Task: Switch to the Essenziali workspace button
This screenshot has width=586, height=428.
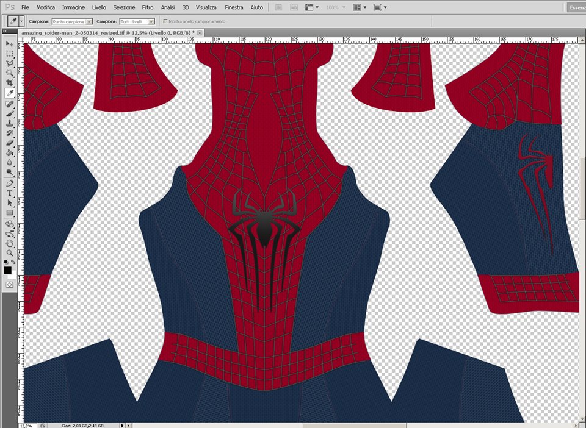Action: (576, 7)
